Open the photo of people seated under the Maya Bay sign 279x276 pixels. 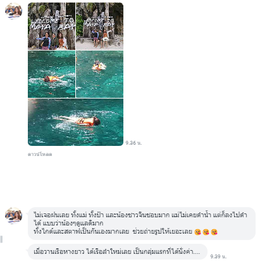[x=99, y=26]
